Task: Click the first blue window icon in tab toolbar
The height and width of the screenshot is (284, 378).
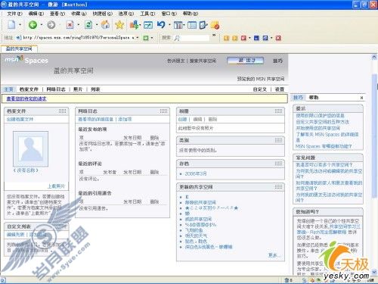Action: [x=256, y=38]
